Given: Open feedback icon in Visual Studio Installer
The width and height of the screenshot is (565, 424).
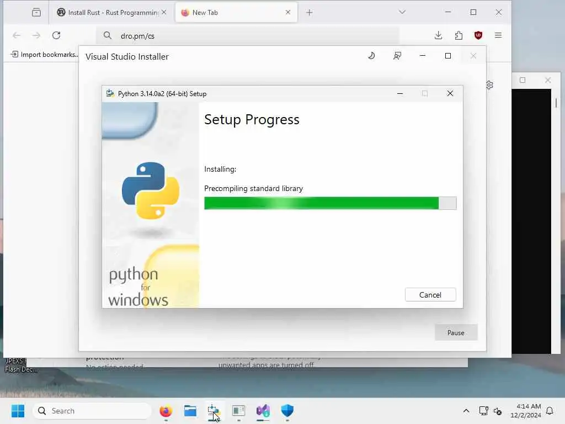Looking at the screenshot, I should click(x=397, y=56).
